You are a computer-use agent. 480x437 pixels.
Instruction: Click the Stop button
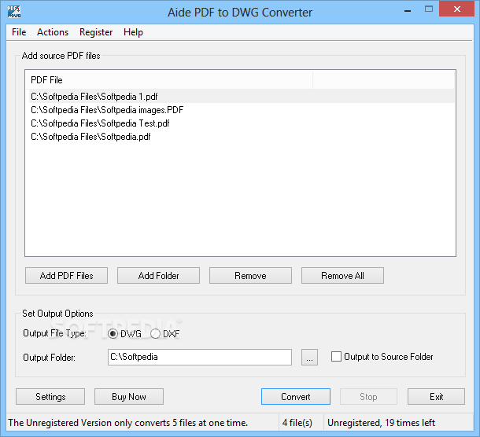coord(368,397)
